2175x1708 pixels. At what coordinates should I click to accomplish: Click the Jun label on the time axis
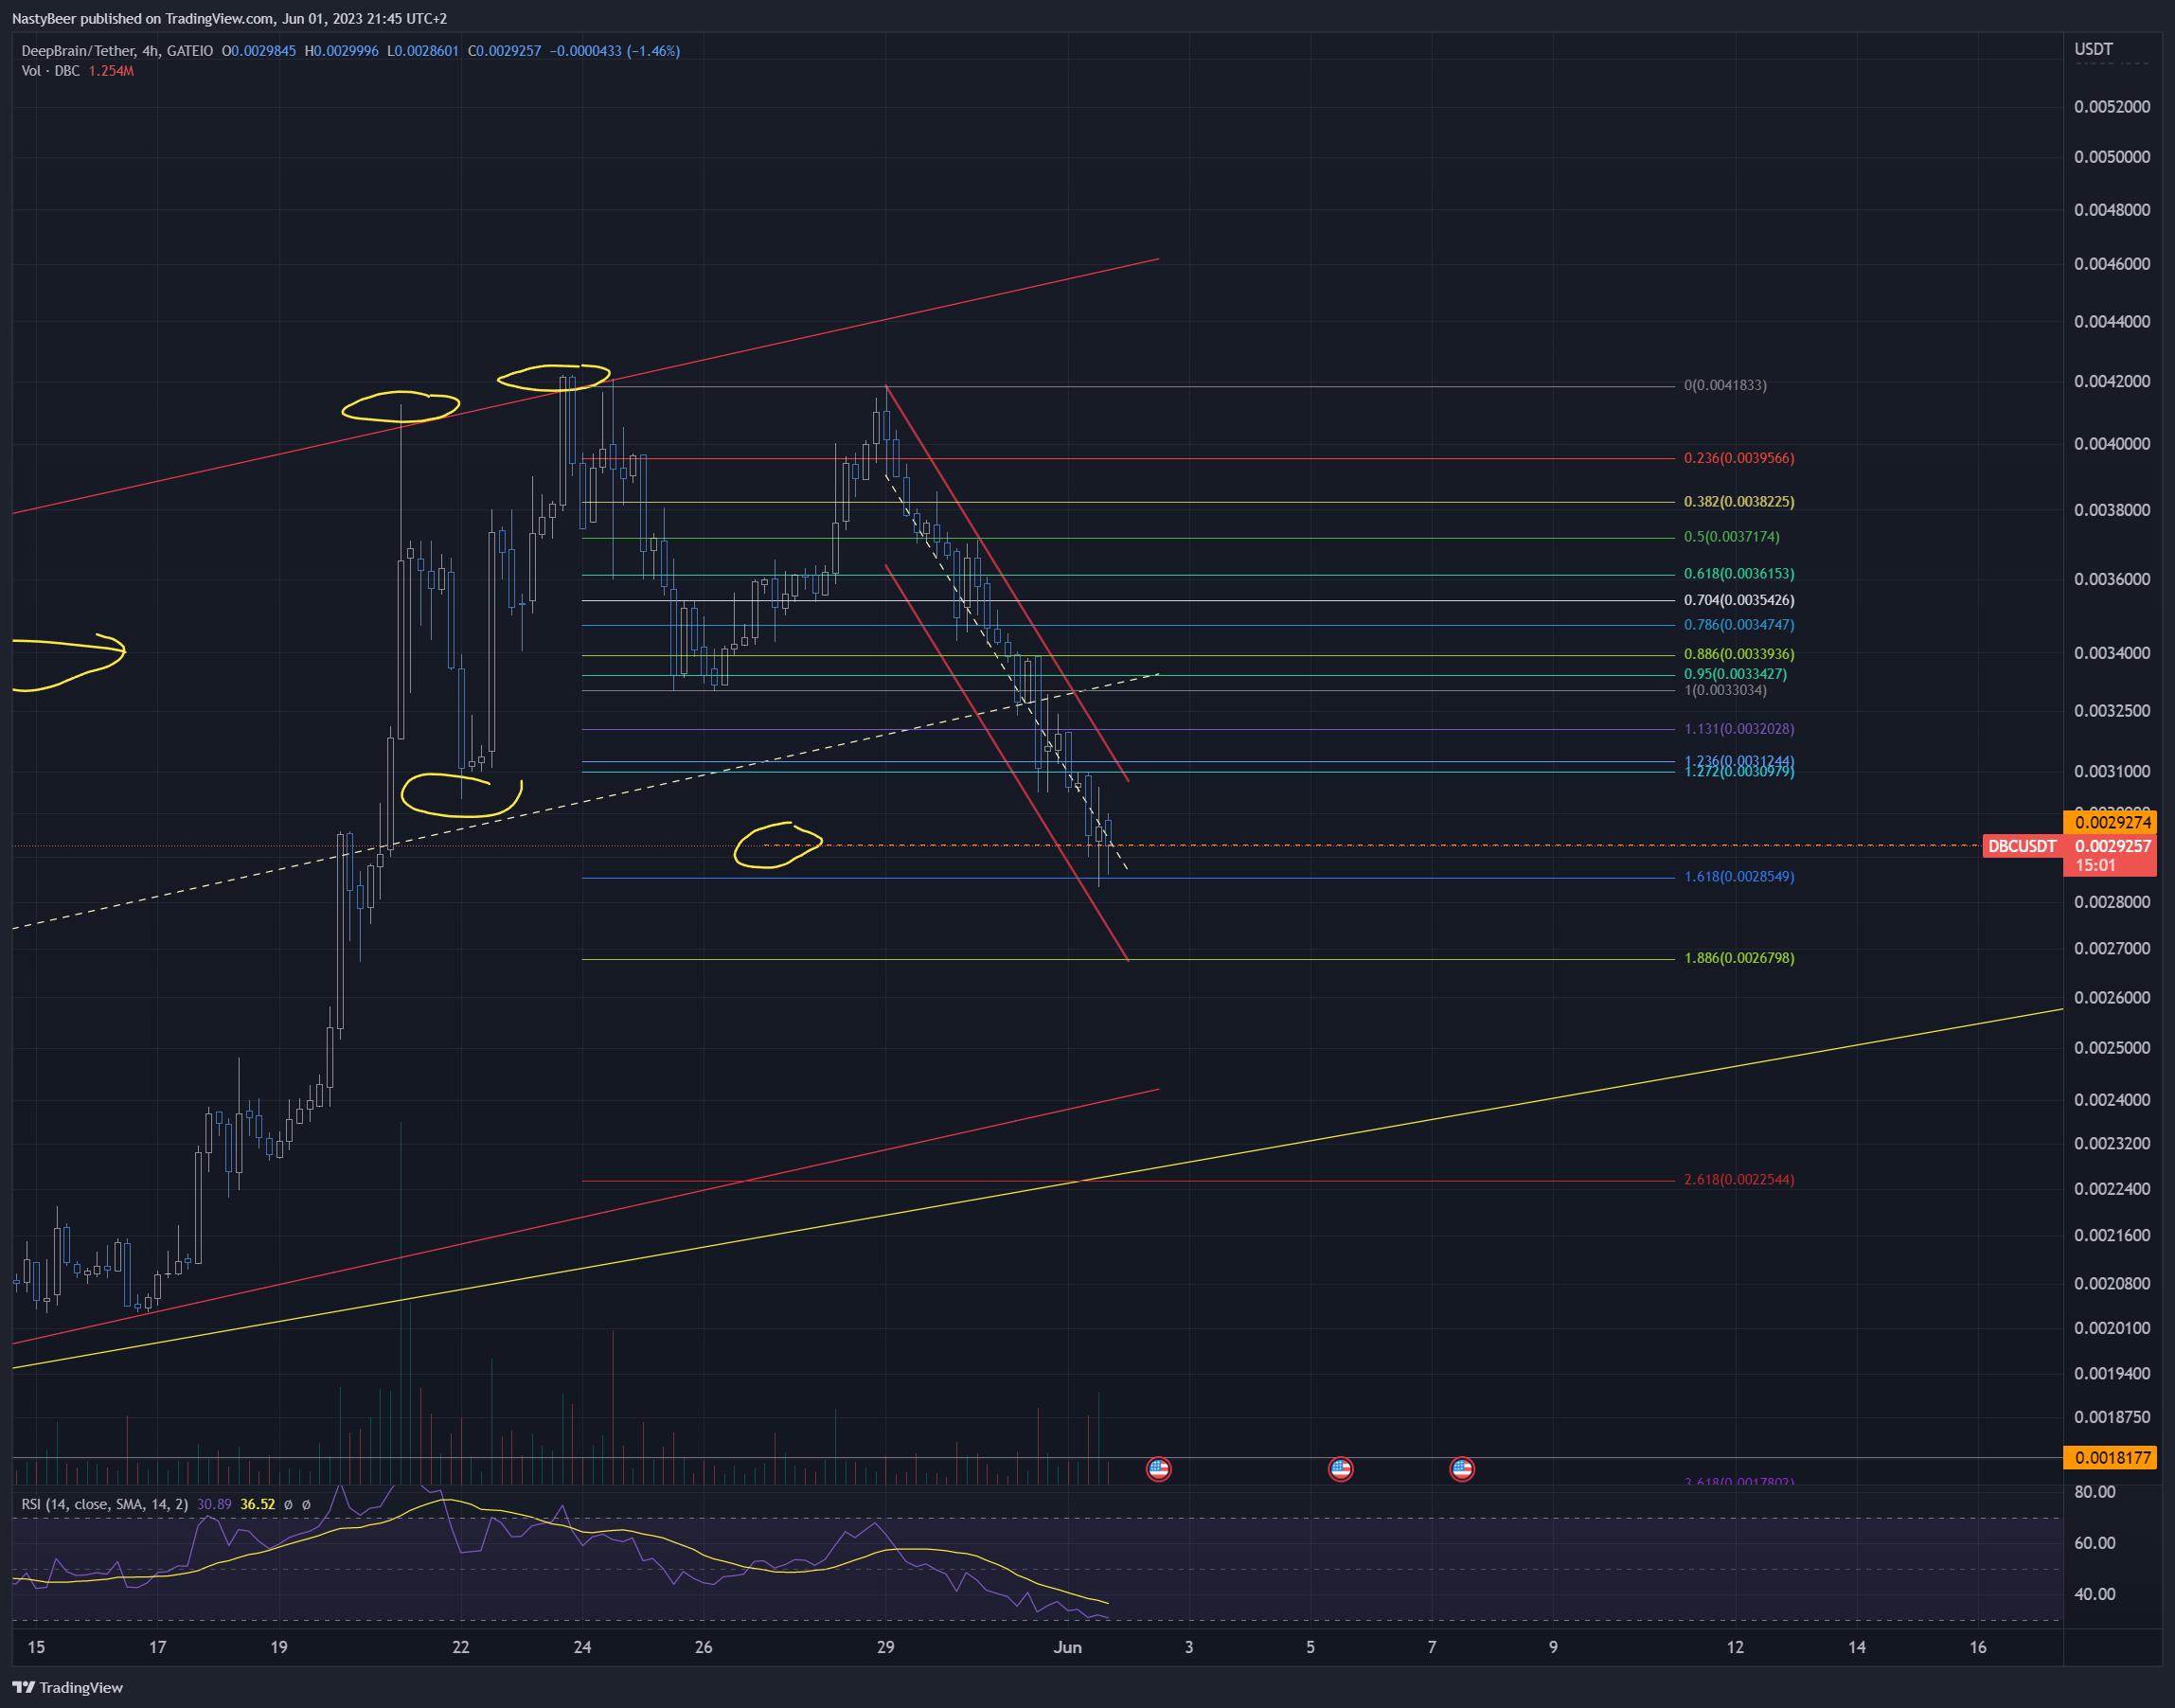click(1067, 1647)
